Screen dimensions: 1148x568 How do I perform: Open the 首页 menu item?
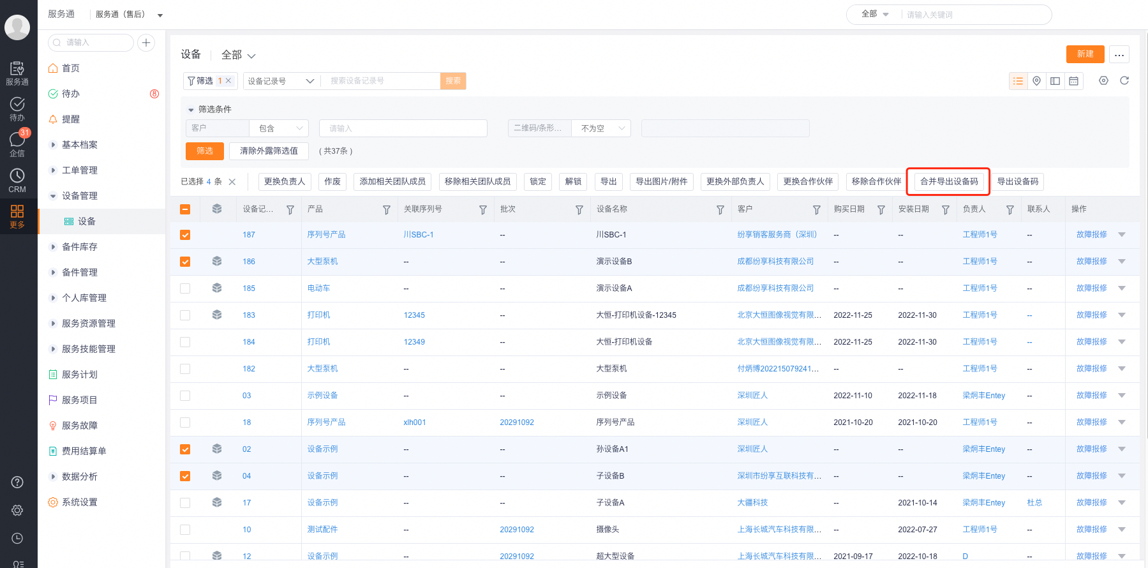coord(71,68)
